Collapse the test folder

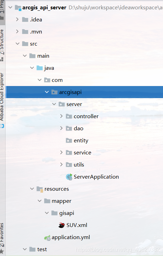coord(25,249)
